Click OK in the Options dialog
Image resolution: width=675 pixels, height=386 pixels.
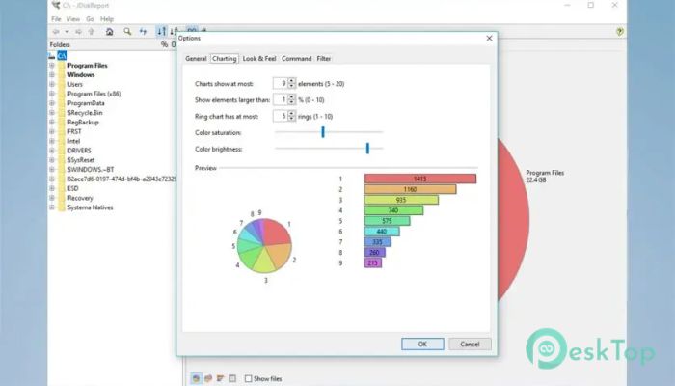[x=422, y=344]
